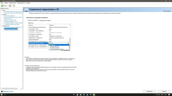Click the home icon in toolbar
This screenshot has width=172, height=96.
14,6
